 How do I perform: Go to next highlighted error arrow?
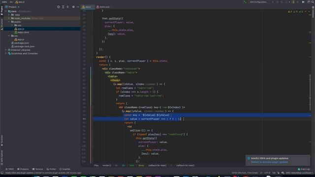(x=309, y=12)
